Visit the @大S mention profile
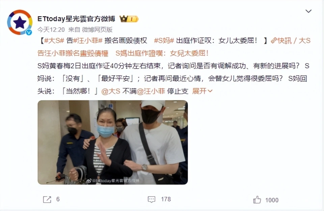The height and width of the screenshot is (211, 324). [x=111, y=91]
